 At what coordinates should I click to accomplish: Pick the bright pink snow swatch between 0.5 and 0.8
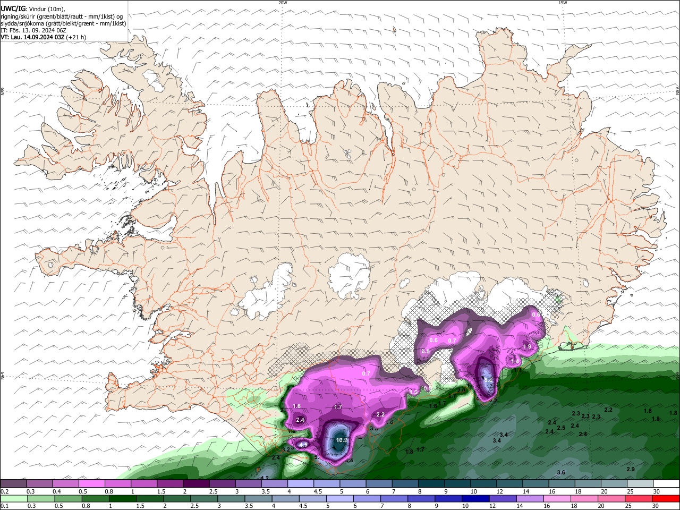point(91,483)
